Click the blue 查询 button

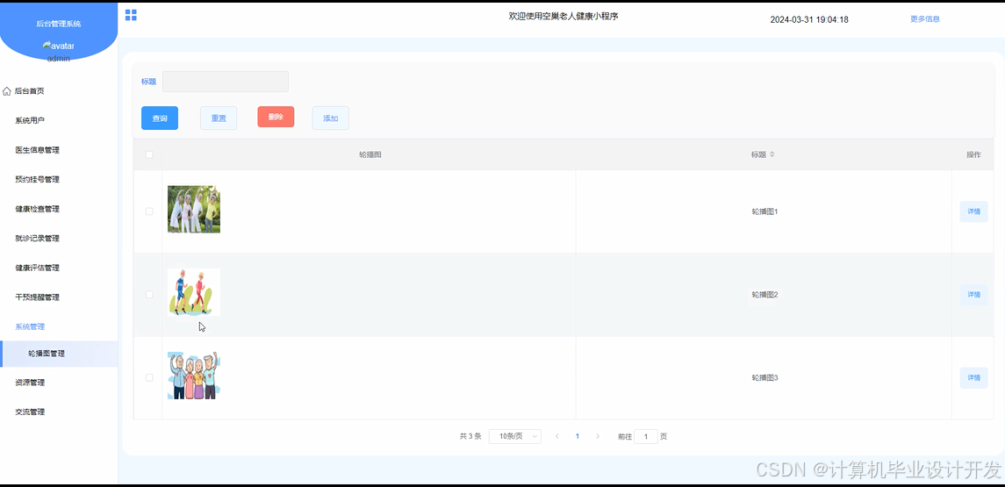(160, 118)
